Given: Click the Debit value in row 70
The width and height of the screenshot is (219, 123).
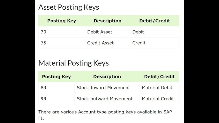Looking at the screenshot, I should point(155,32).
